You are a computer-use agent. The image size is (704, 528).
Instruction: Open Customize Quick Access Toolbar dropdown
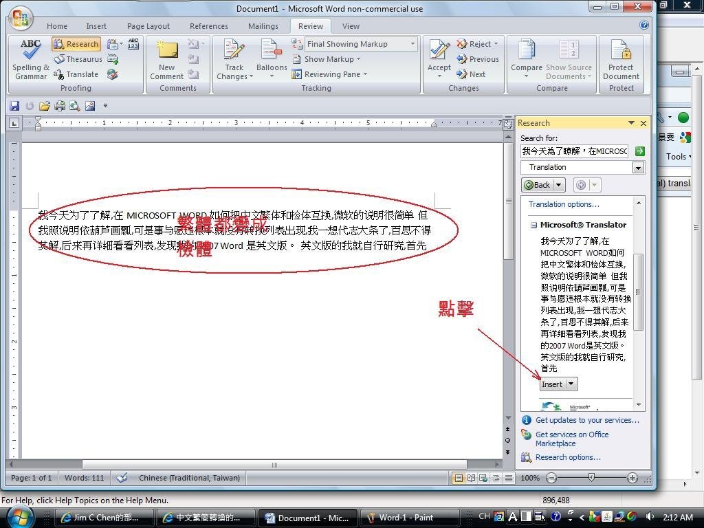pos(105,106)
